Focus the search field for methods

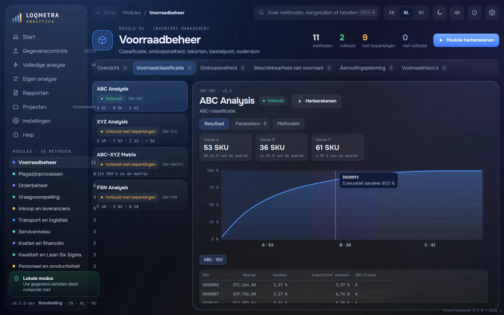point(317,13)
